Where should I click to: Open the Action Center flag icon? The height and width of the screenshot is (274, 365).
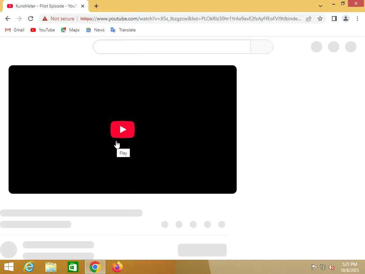tap(314, 267)
